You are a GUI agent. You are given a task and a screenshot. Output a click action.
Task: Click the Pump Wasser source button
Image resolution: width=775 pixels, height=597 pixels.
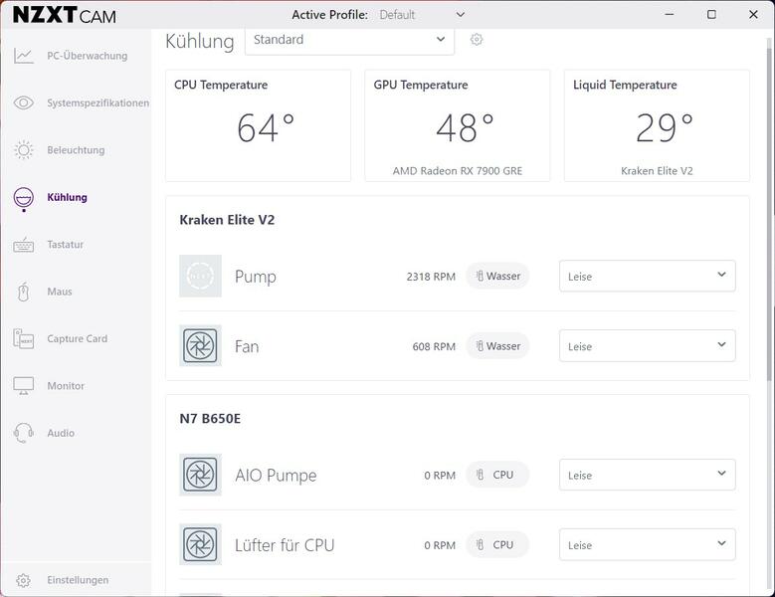click(497, 276)
